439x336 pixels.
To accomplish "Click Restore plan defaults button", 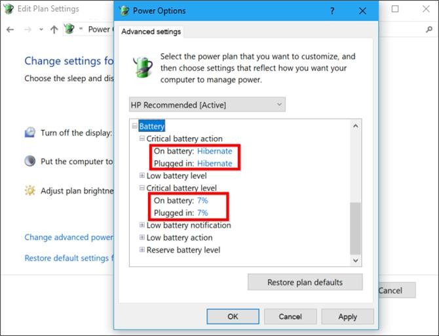I will click(305, 282).
